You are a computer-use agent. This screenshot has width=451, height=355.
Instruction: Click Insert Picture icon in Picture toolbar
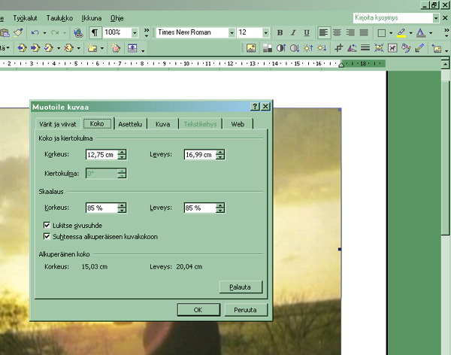point(252,48)
